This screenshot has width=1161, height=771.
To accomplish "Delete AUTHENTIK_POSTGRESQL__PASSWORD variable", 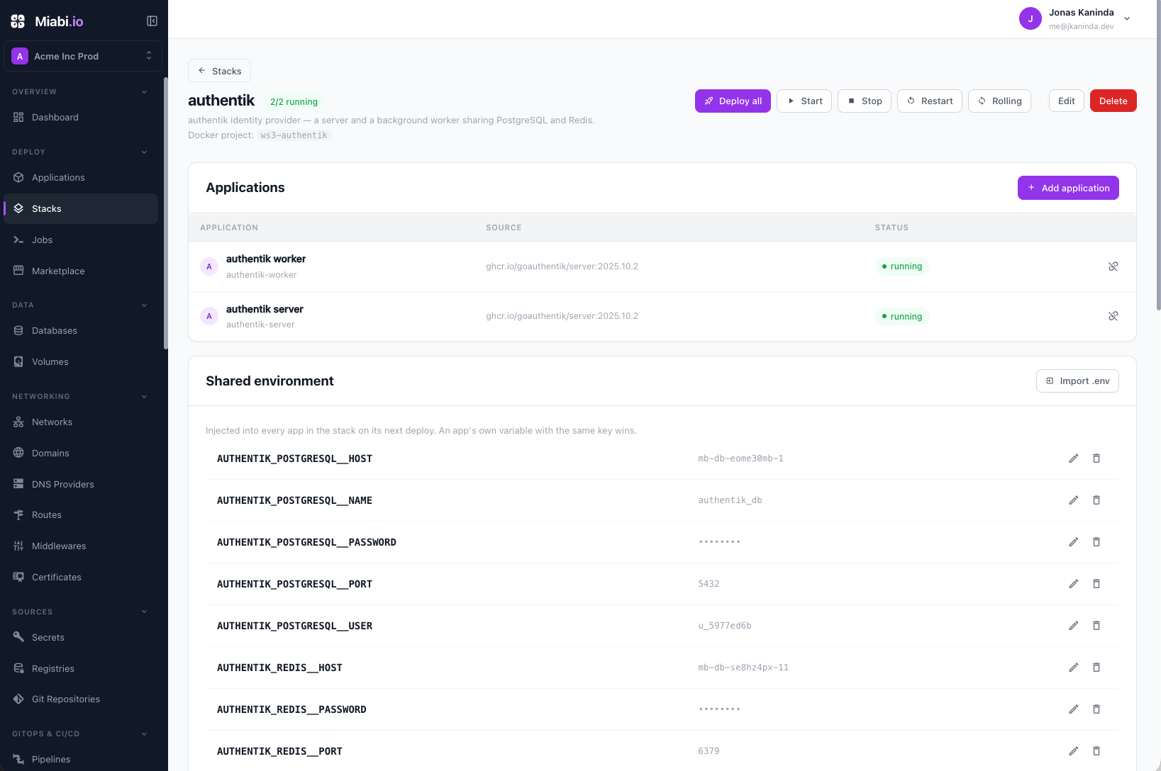I will [x=1096, y=542].
